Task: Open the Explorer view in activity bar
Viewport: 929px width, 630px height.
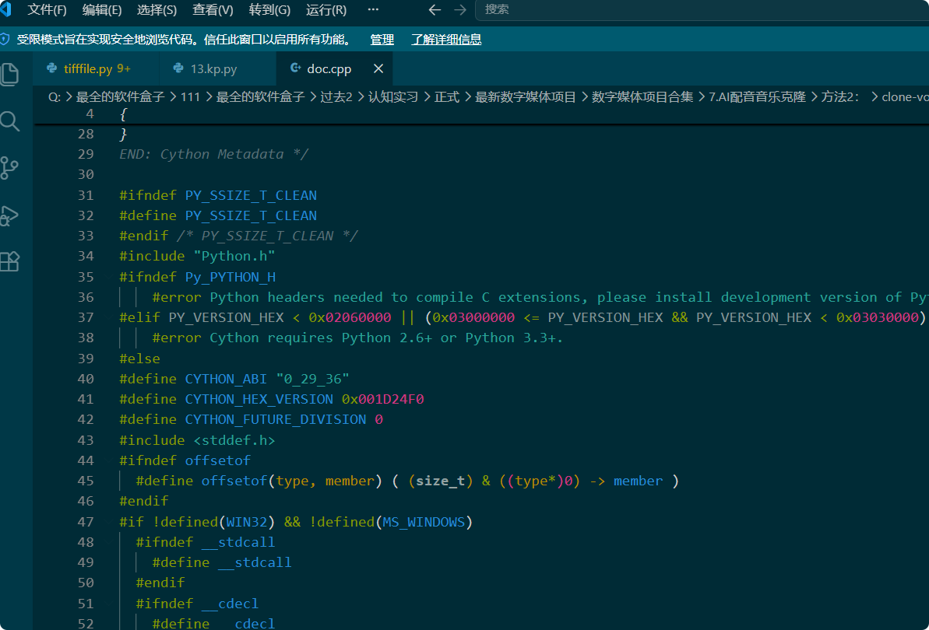Action: (10, 75)
